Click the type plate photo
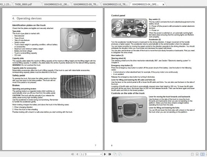This screenshot has height=157, width=207. (78, 40)
